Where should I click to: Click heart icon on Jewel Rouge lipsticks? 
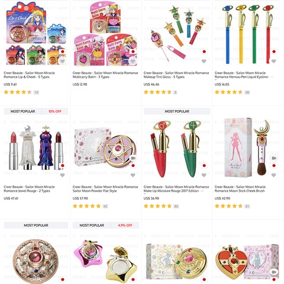coord(62,175)
